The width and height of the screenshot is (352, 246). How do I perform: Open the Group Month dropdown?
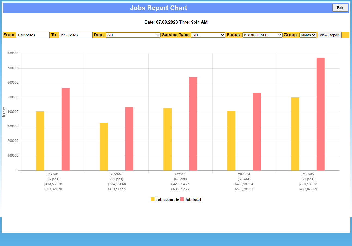(308, 35)
